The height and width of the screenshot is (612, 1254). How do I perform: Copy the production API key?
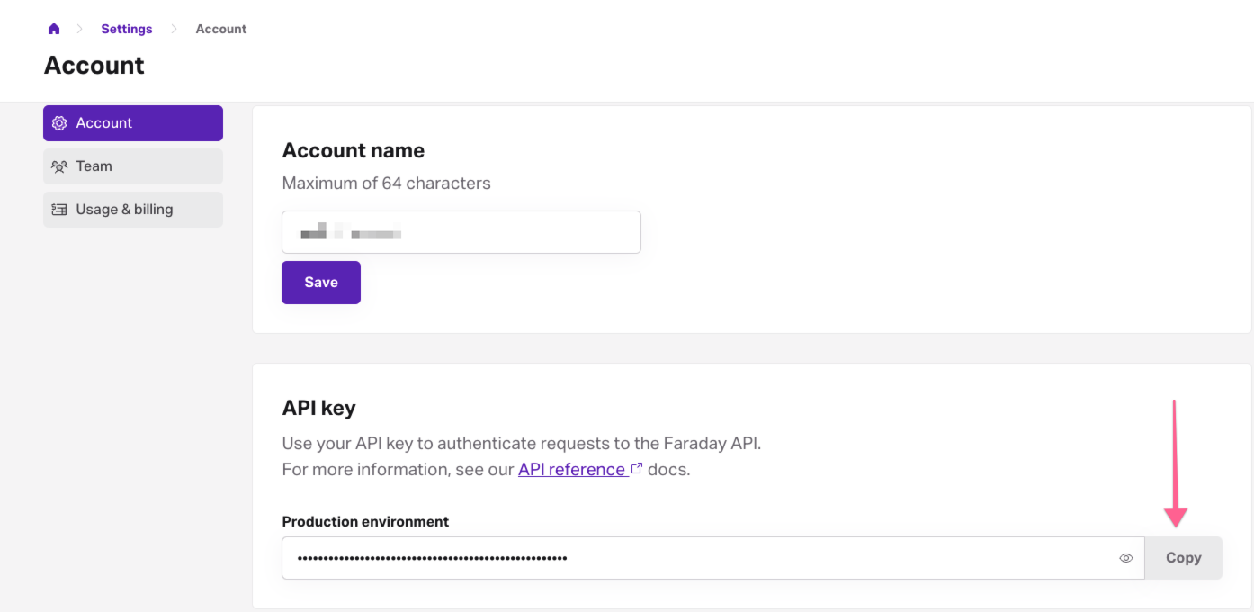(1183, 558)
